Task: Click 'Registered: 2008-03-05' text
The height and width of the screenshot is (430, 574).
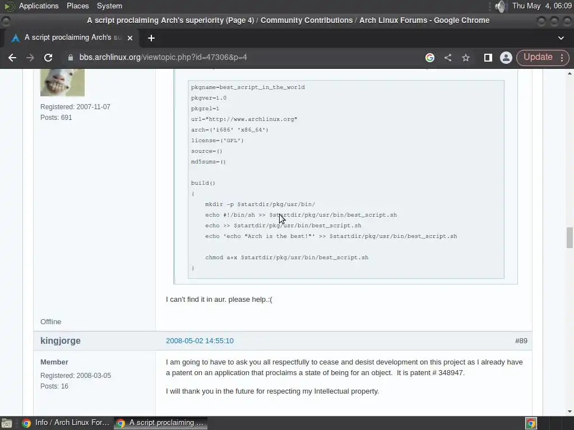Action: (76, 376)
